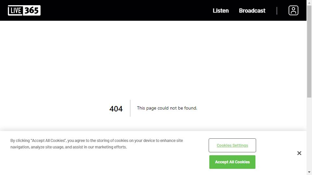Click the 'This page could not be found' message
Screen dimensions: 312x175
[167, 108]
